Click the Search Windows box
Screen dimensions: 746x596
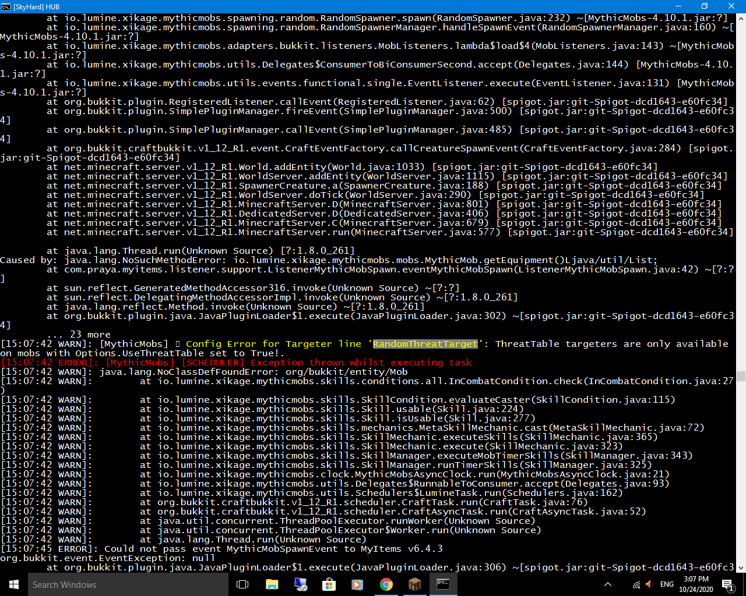[128, 584]
